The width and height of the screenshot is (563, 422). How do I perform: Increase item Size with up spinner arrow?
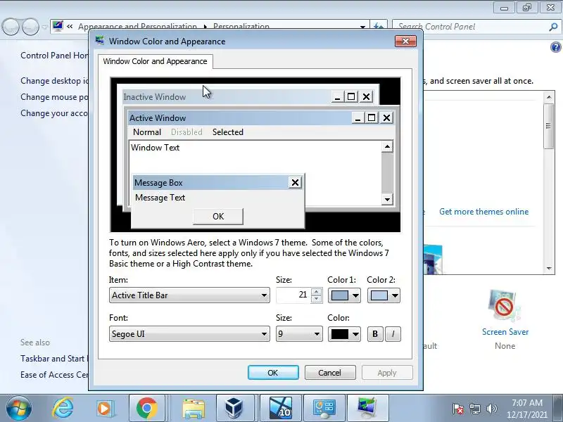[316, 291]
